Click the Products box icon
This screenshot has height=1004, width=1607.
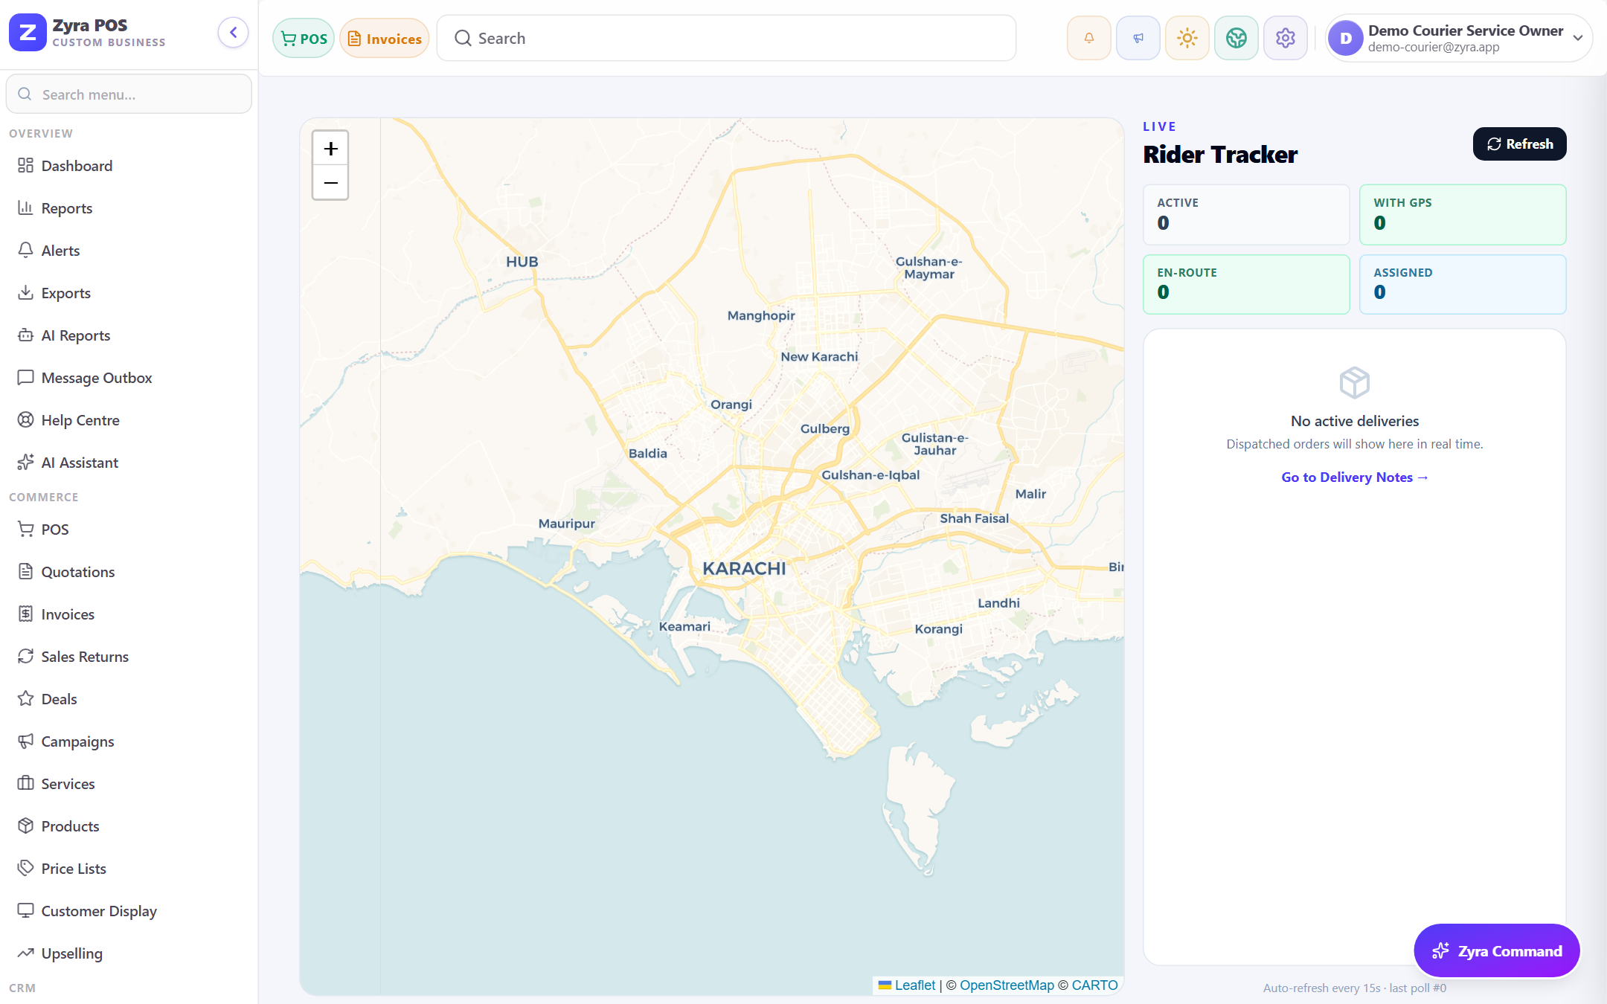(x=26, y=826)
